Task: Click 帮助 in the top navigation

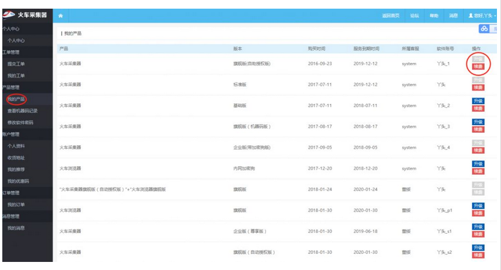Action: [433, 16]
